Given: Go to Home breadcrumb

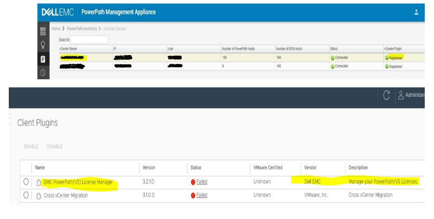Looking at the screenshot, I should coord(56,29).
